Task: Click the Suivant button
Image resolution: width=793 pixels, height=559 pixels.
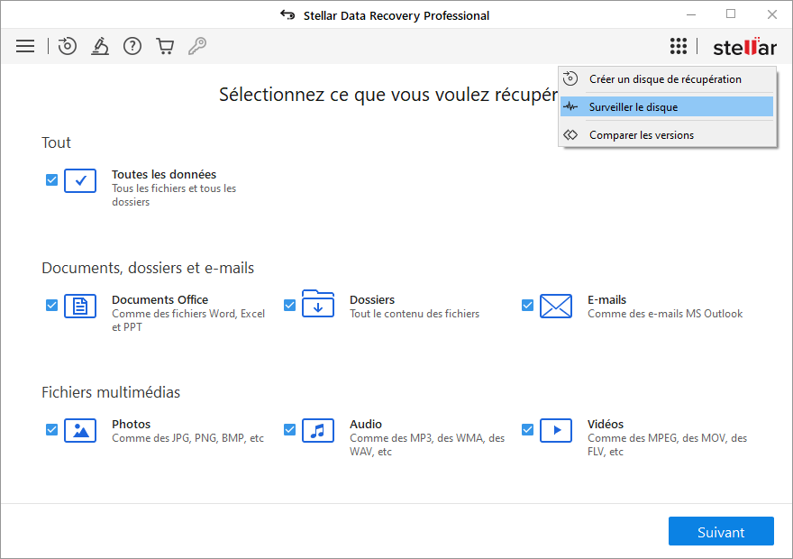Action: pos(721,532)
